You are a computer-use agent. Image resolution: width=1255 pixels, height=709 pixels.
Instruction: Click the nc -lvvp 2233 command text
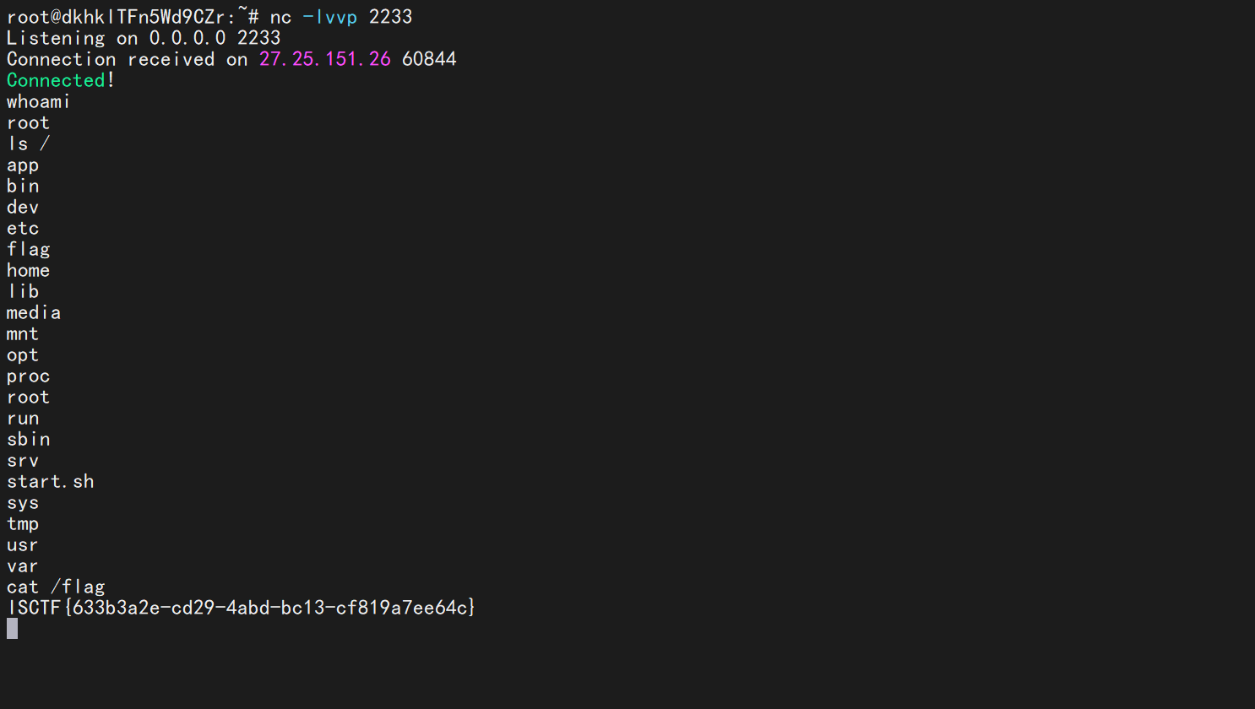(341, 17)
